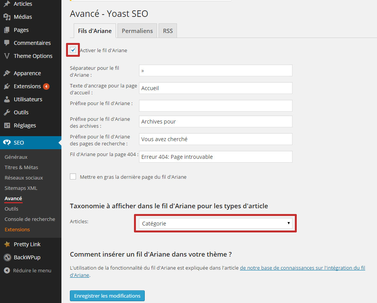Viewport: 377px width, 303px height.
Task: Click the Séparateur pour le fil d'Ariane field
Action: [216, 71]
